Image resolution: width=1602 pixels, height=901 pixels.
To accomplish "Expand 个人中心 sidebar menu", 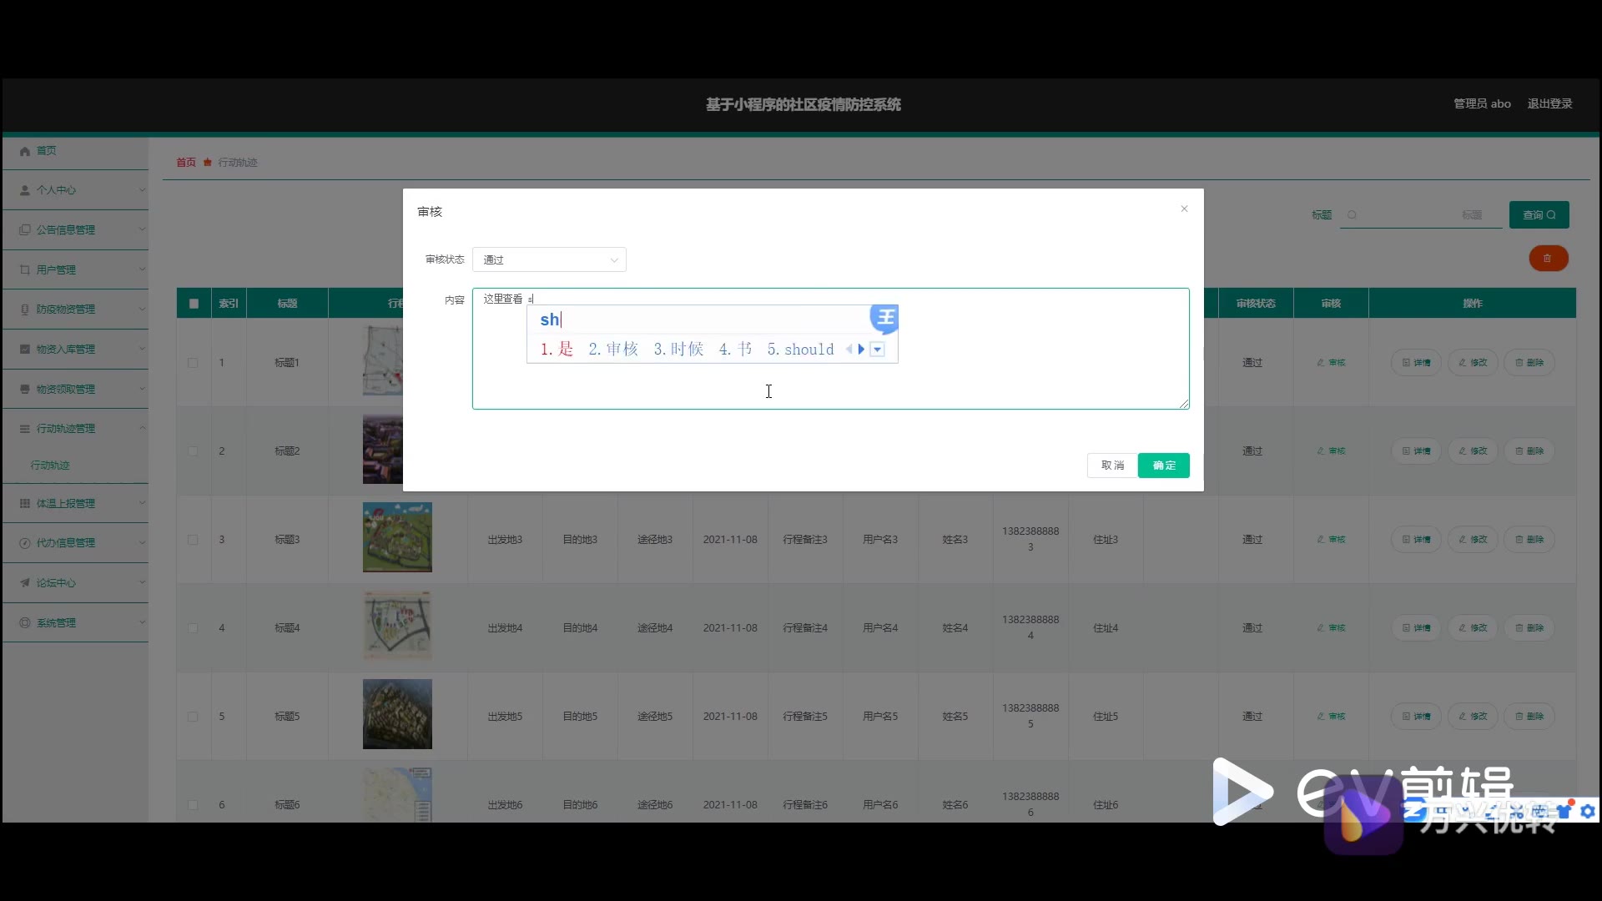I will [x=75, y=190].
